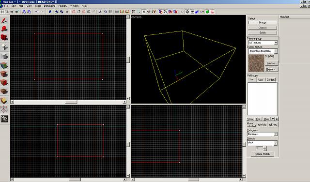Click the scissors Cut icon

click(x=100, y=12)
